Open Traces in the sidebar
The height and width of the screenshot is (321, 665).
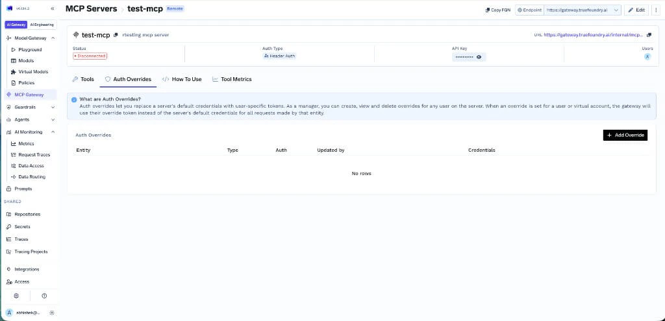[21, 239]
